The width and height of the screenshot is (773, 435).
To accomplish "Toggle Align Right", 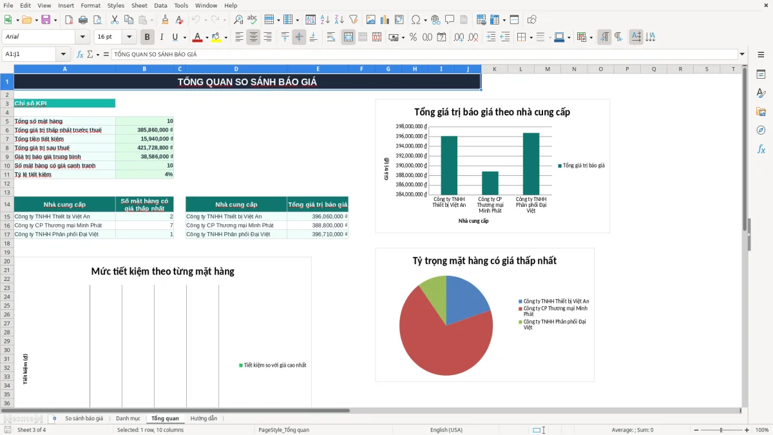I will coord(268,37).
